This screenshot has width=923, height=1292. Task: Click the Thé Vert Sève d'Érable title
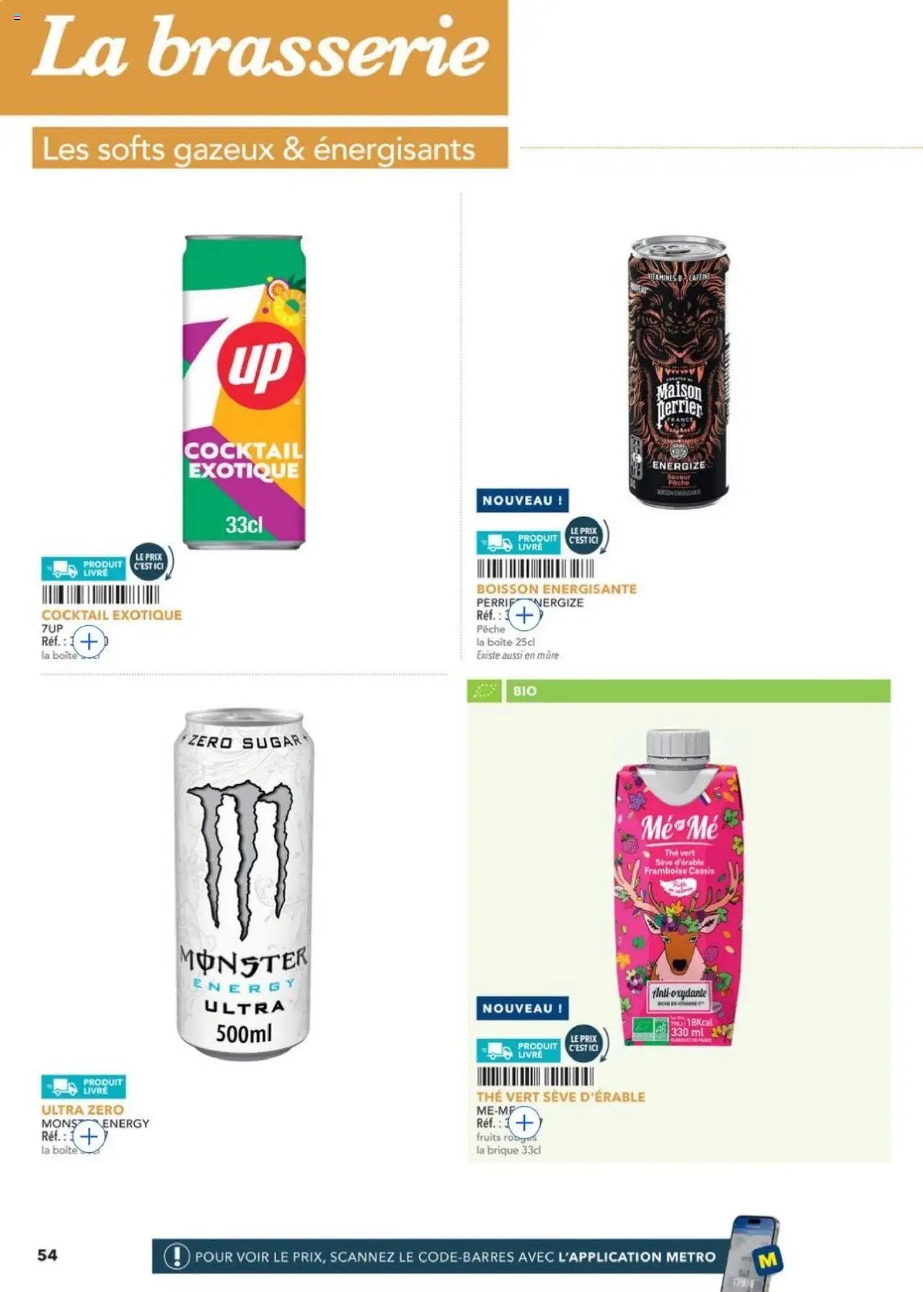561,1097
